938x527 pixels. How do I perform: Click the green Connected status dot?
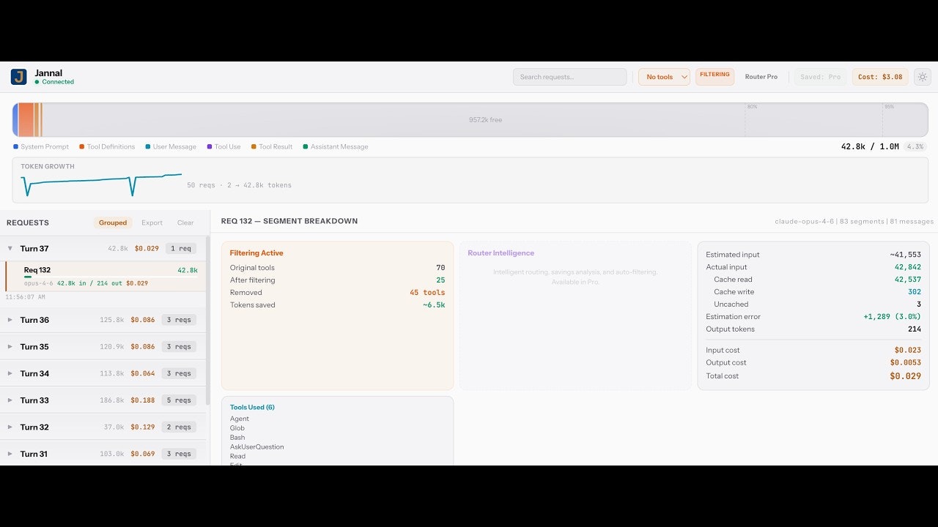point(37,82)
